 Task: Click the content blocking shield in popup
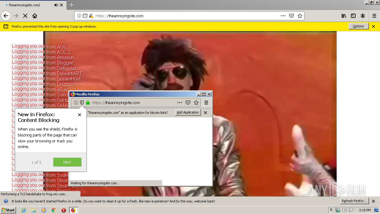[82, 103]
